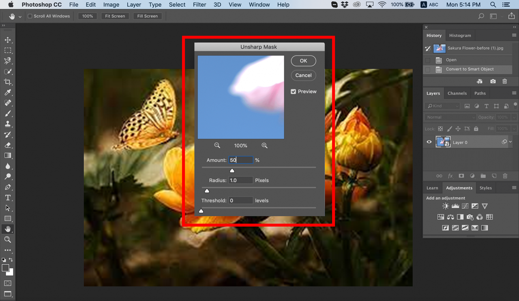Image resolution: width=519 pixels, height=301 pixels.
Task: Click the Amount input field
Action: [x=241, y=160]
